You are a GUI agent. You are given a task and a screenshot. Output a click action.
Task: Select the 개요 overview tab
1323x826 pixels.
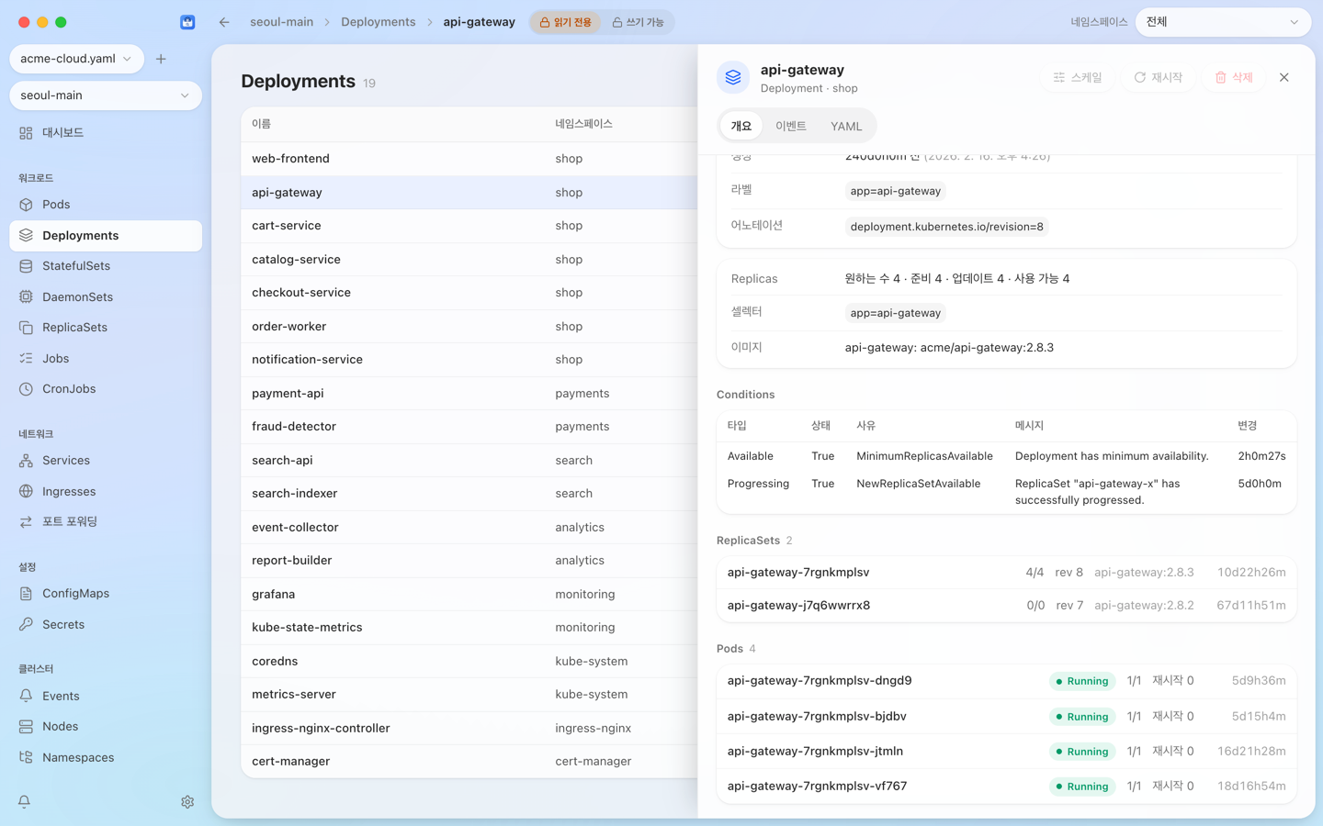(741, 126)
